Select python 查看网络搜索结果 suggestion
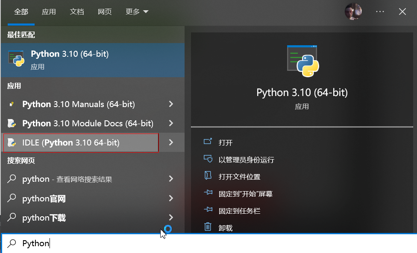The height and width of the screenshot is (253, 417). [93, 179]
